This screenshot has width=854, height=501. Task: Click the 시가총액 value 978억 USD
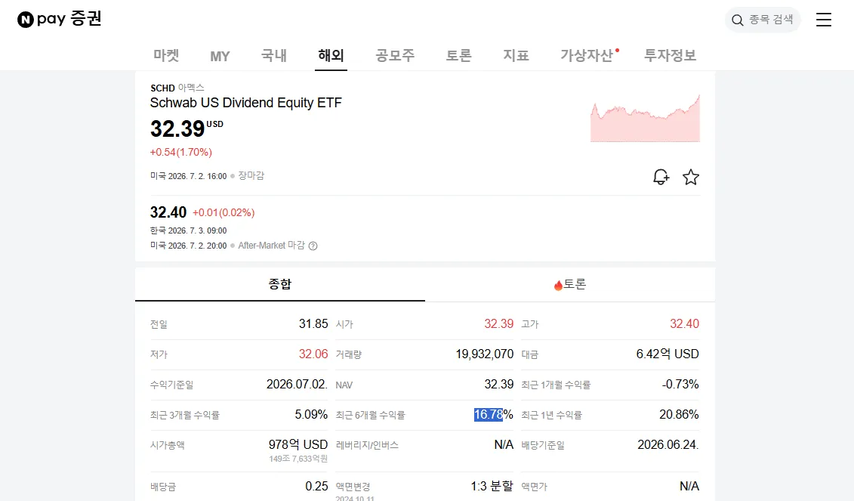pyautogui.click(x=298, y=445)
